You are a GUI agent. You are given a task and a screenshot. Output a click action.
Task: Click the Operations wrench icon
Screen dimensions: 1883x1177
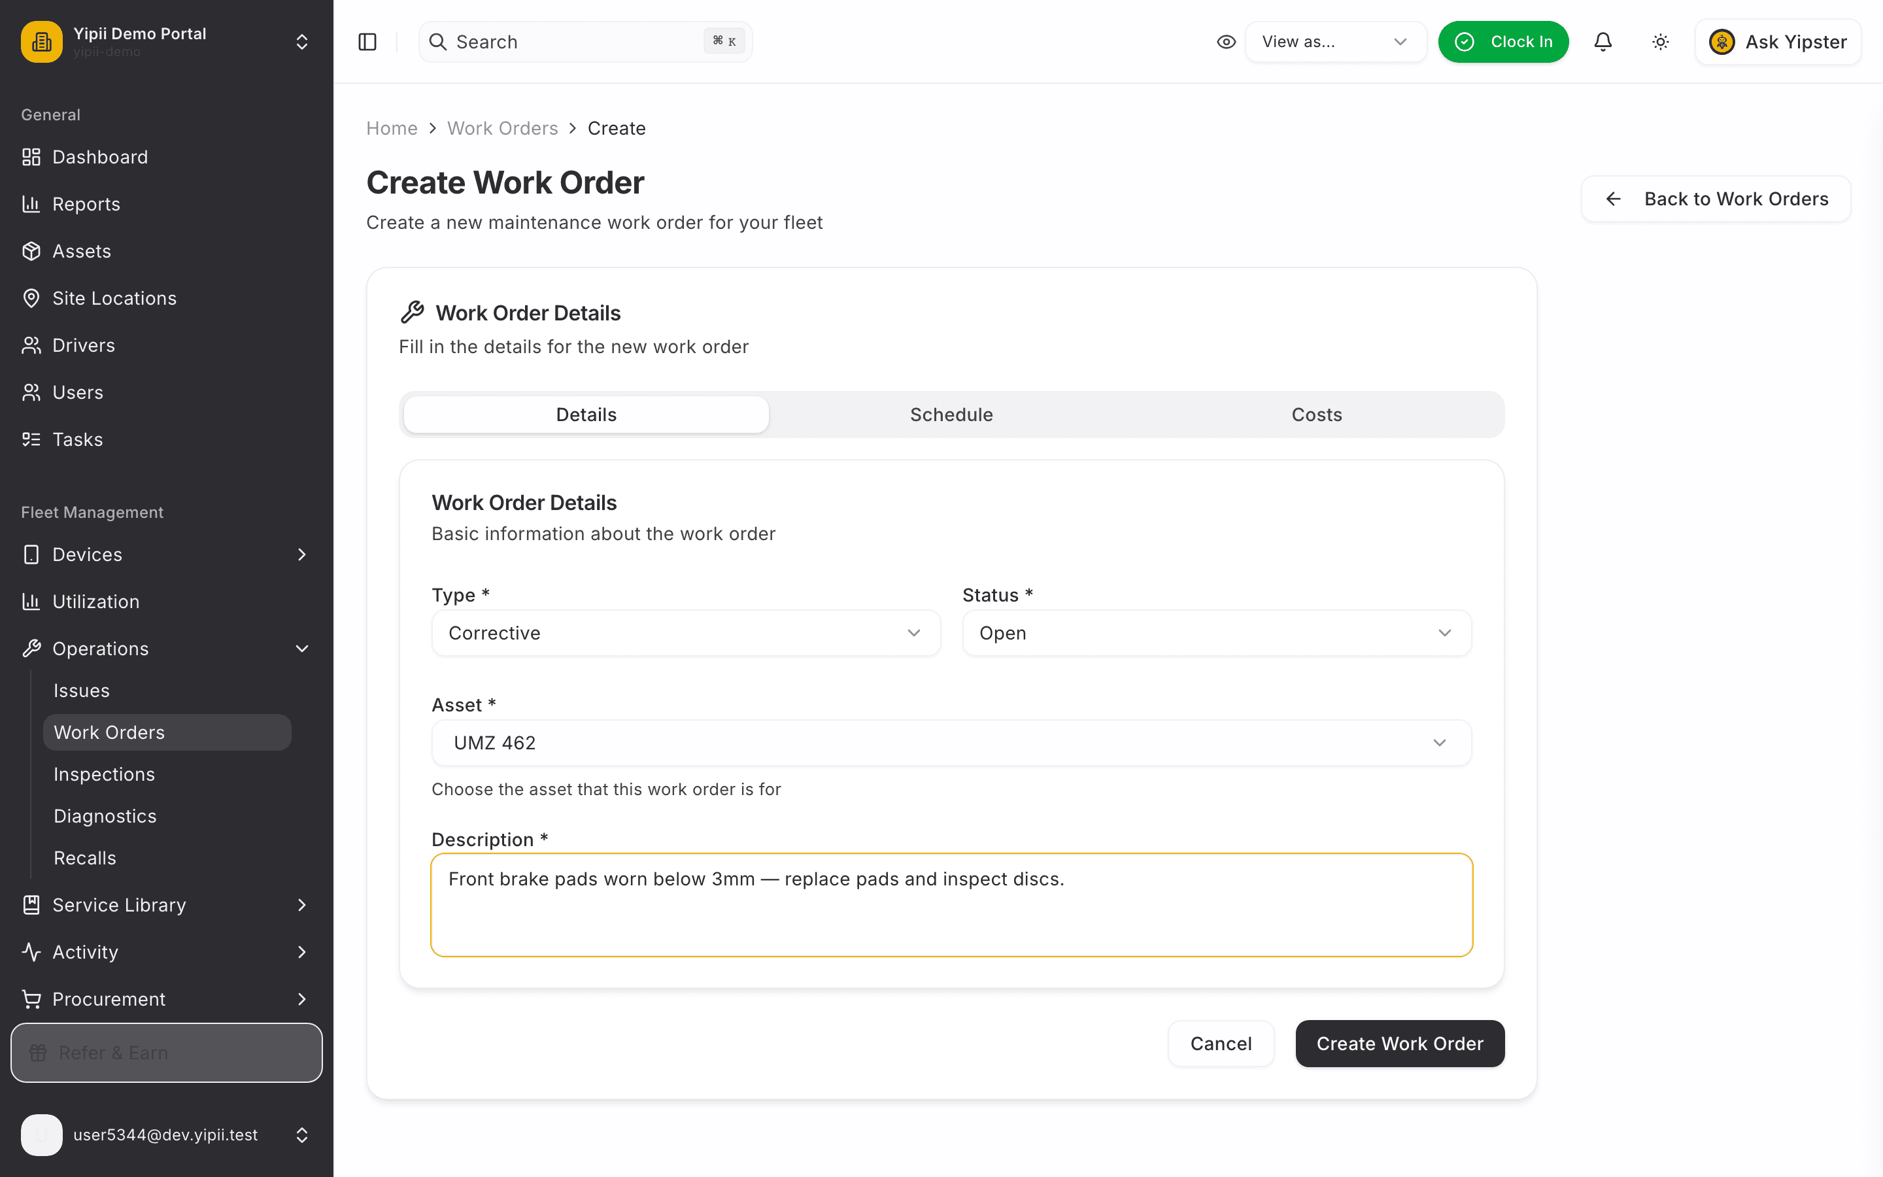(x=31, y=649)
